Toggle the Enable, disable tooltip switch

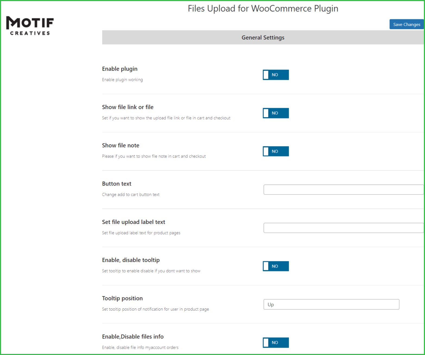tap(276, 266)
